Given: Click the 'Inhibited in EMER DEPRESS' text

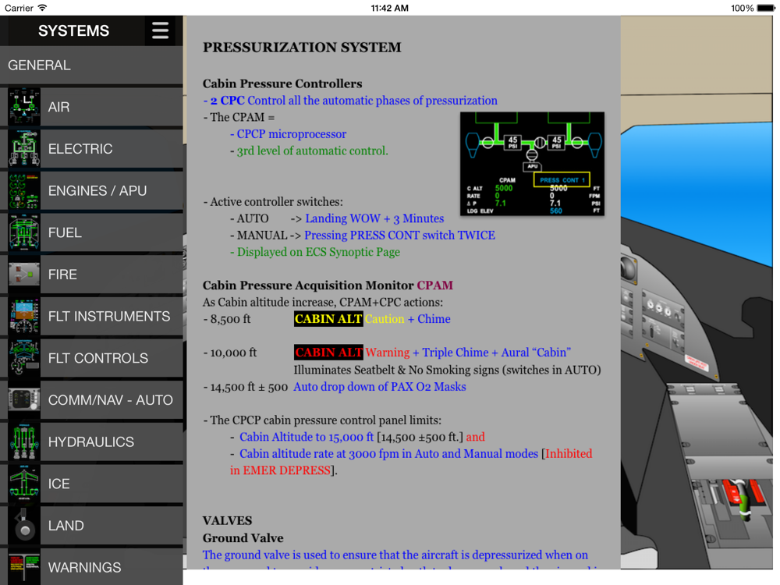Looking at the screenshot, I should pos(411,462).
